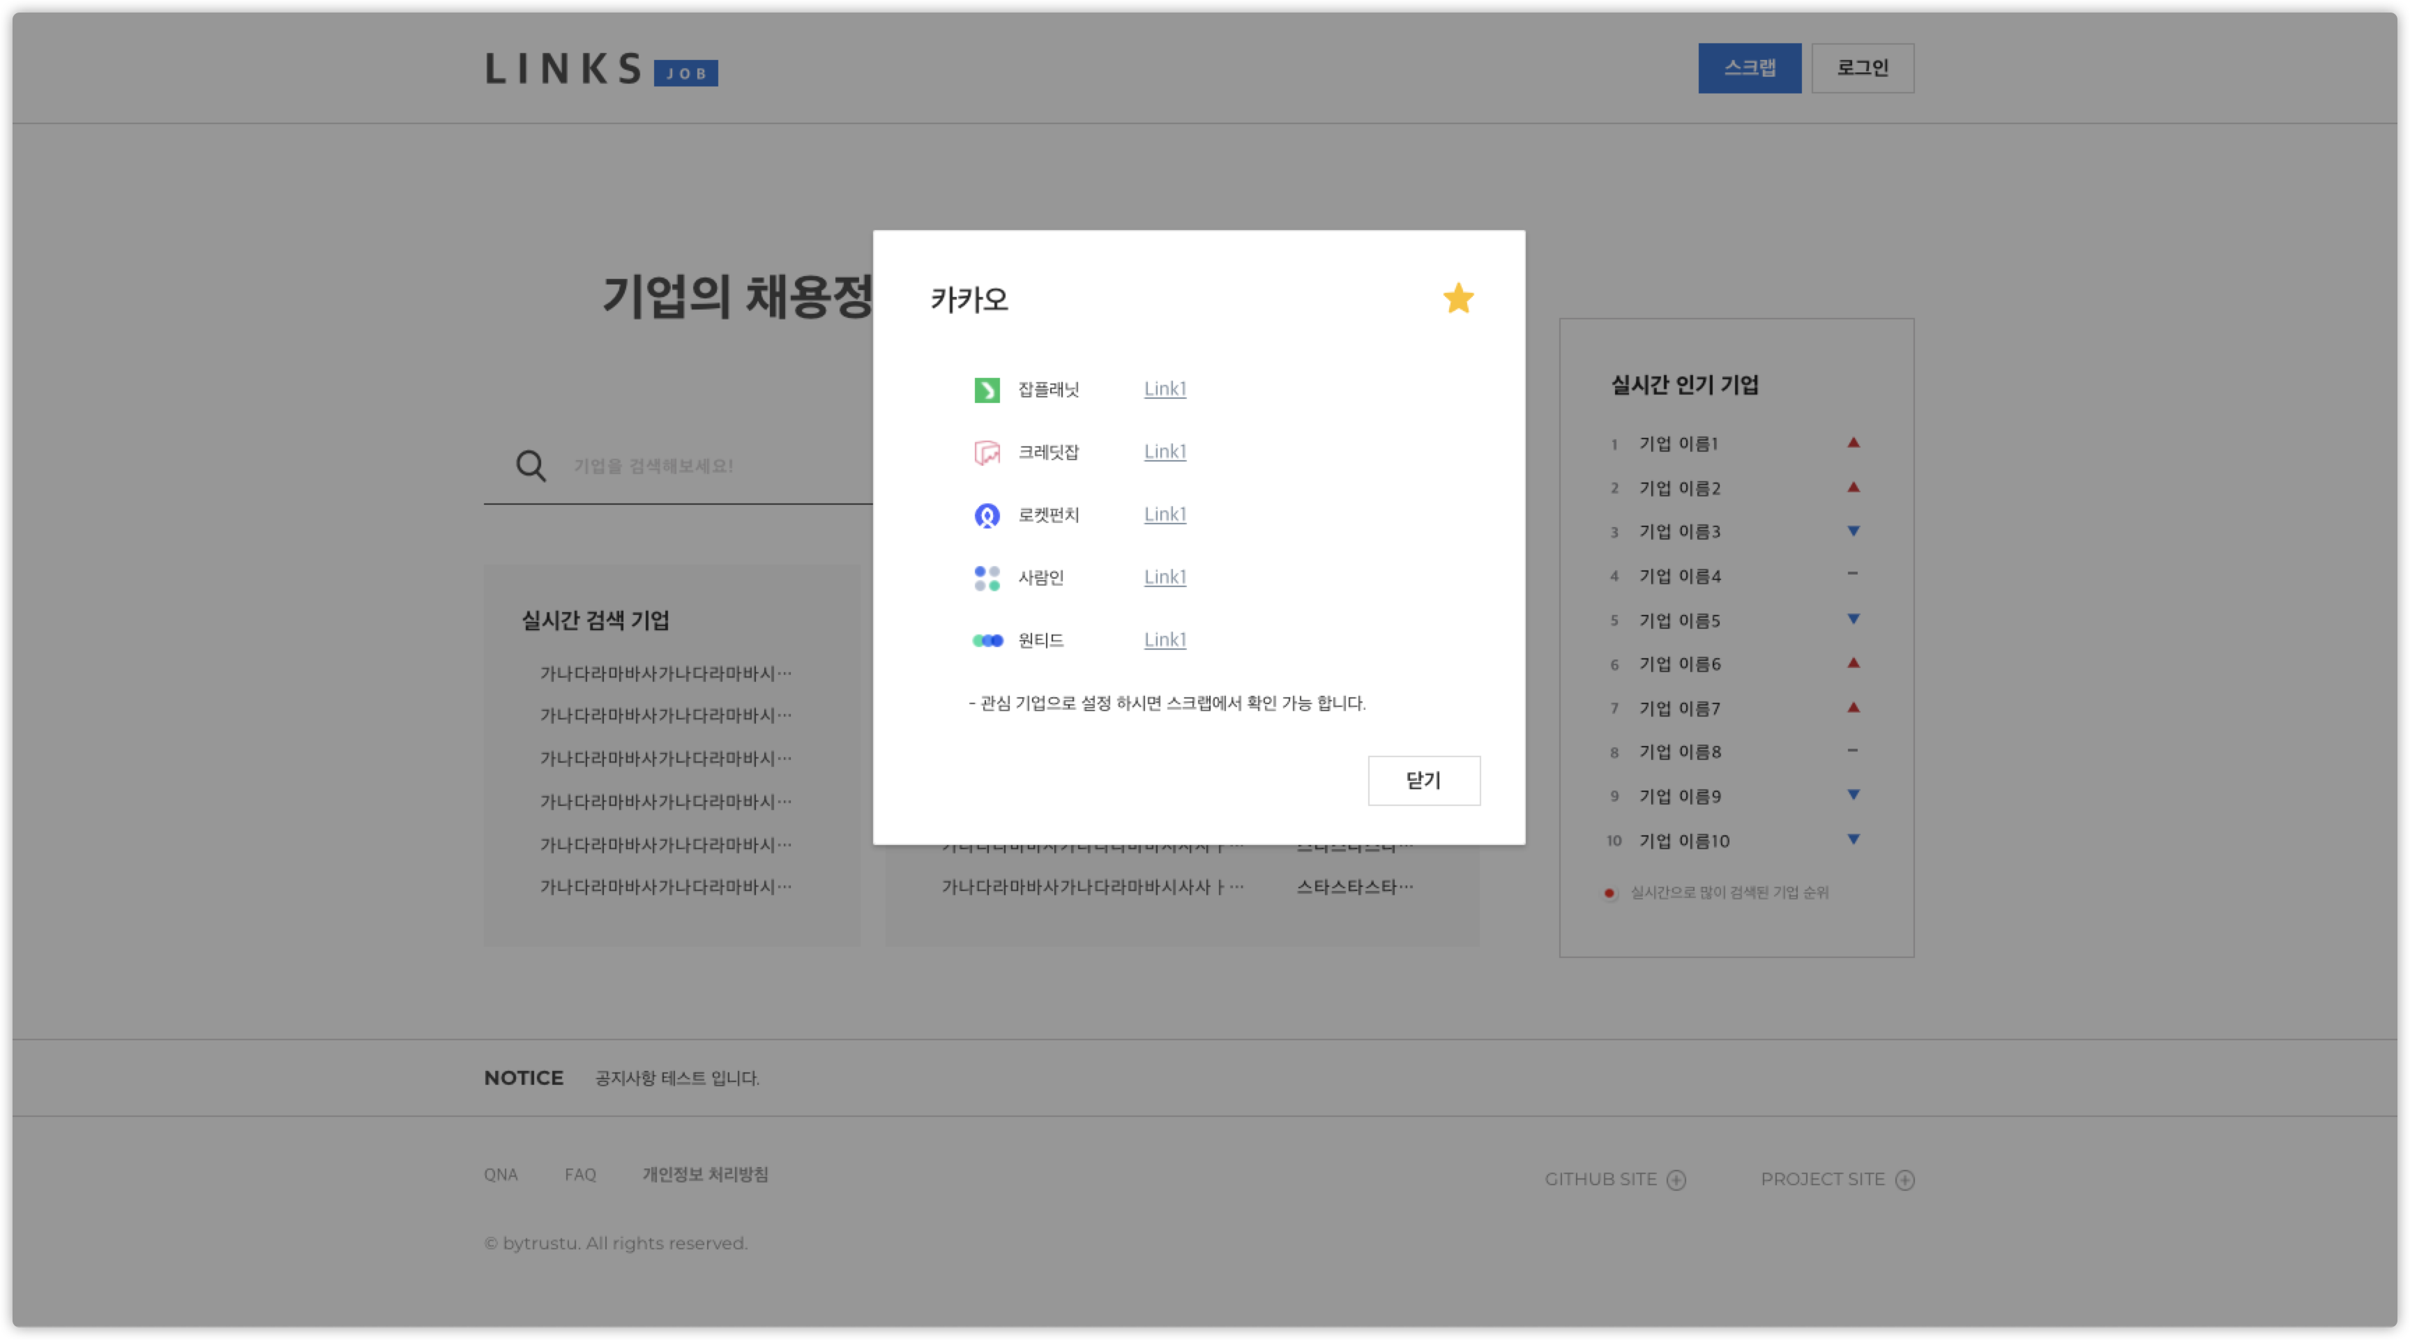The height and width of the screenshot is (1340, 2410).
Task: Click the 잡플래닛 logo icon
Action: 987,390
